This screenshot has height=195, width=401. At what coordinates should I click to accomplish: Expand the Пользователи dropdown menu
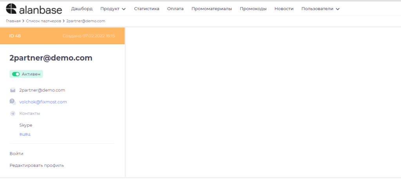click(x=320, y=9)
